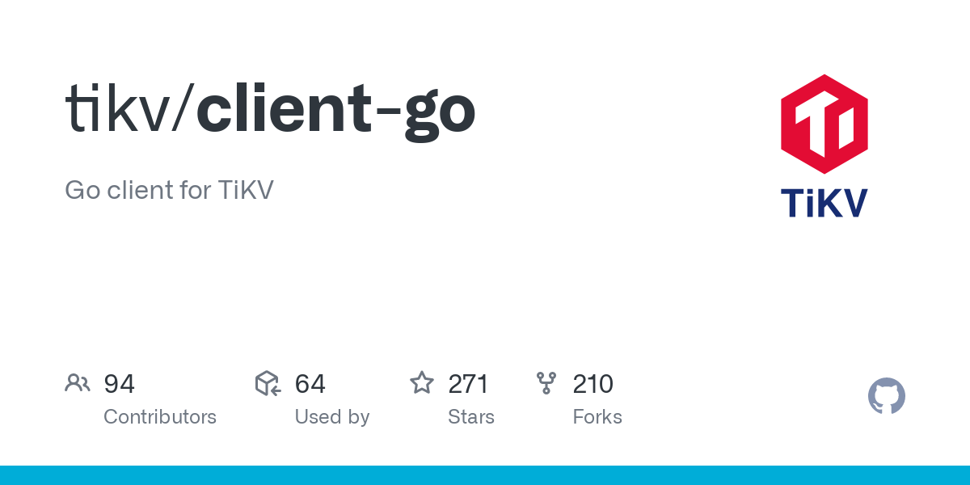Click the used-by count 64
This screenshot has height=485, width=970.
point(310,384)
